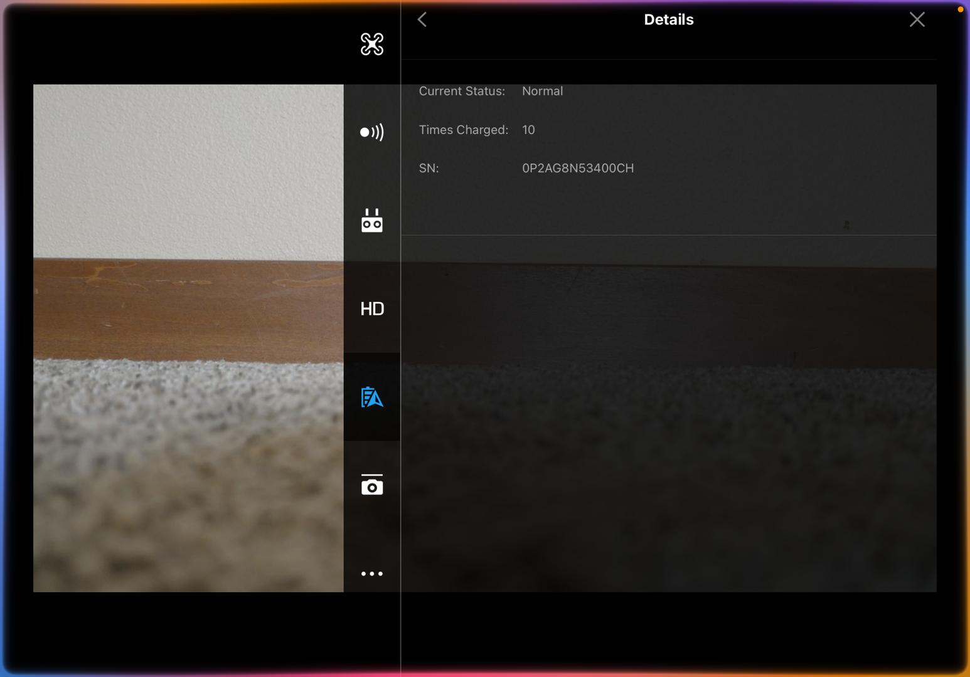Open the remote controller settings icon
Screen dimensions: 970x677
(x=372, y=221)
